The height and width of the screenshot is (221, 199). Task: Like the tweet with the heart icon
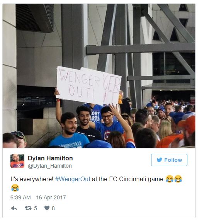47,208
